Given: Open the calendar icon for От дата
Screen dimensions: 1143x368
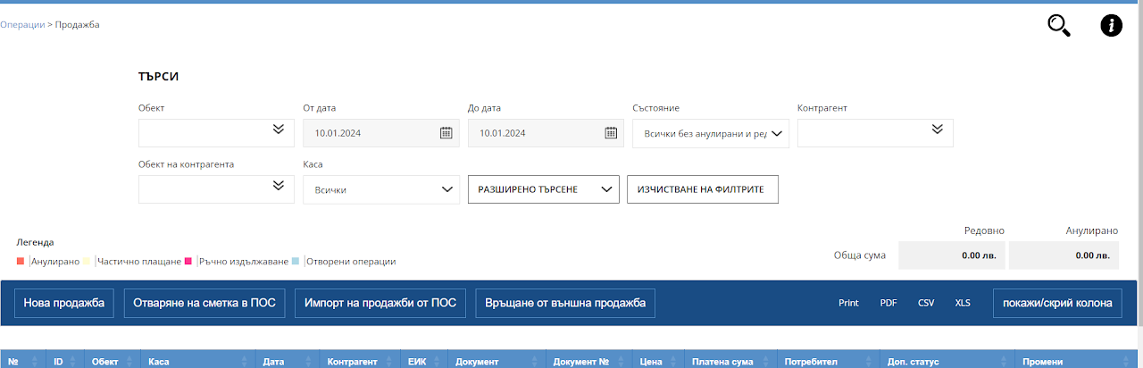Looking at the screenshot, I should (446, 133).
